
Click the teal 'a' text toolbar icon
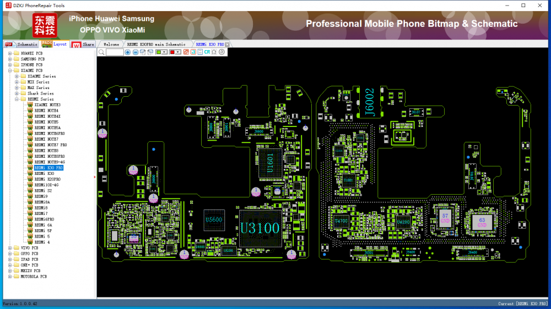(193, 52)
